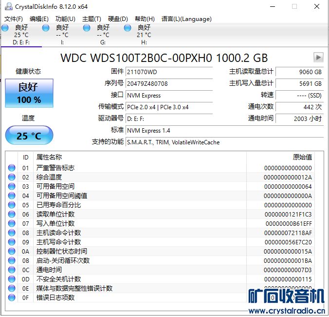Click the rotation rate value ---- (SSD)
329x317 pixels.
(x=300, y=96)
